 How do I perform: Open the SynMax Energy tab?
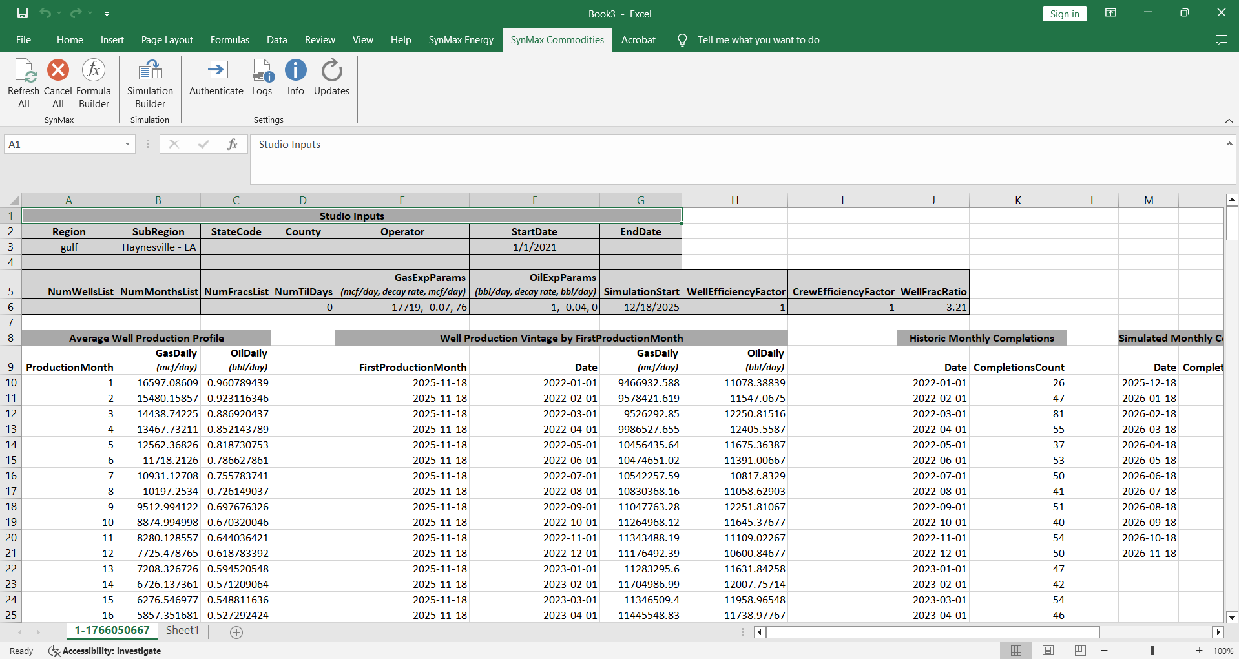[x=461, y=40]
